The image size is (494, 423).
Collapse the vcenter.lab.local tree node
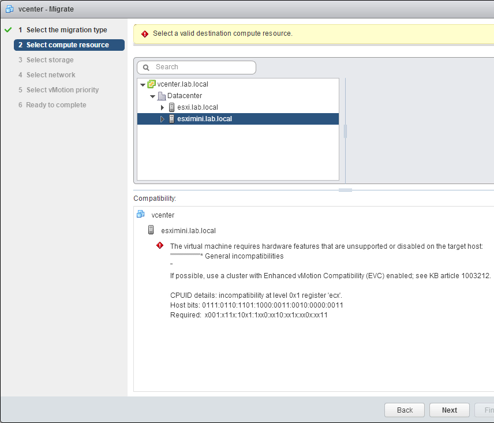click(143, 85)
